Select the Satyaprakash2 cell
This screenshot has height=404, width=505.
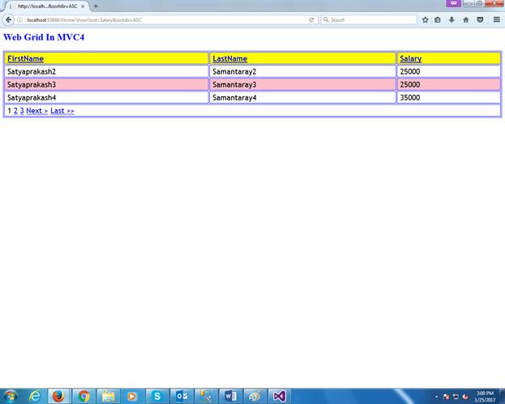[107, 71]
